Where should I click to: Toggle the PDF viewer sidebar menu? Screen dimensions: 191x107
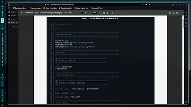(x=22, y=13)
